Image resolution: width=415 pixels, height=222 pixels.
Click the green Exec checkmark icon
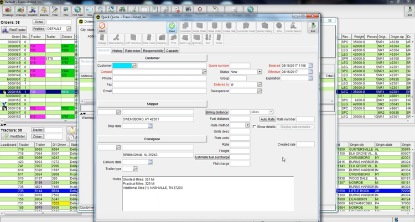[172, 27]
